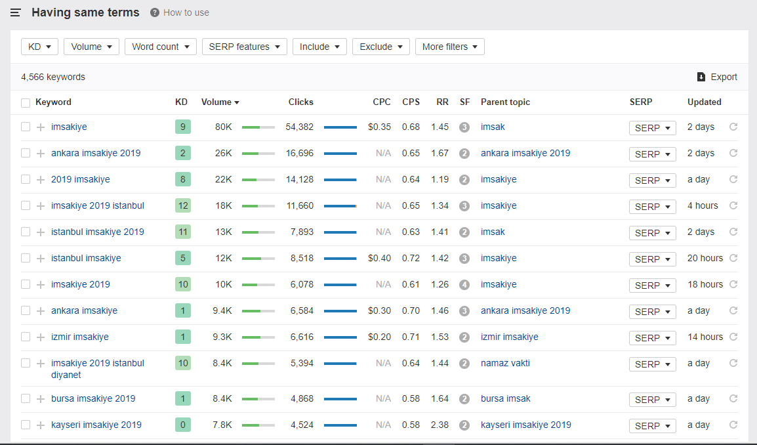The width and height of the screenshot is (757, 445).
Task: Click SF badge 3 for imsakiye
Action: [x=464, y=127]
